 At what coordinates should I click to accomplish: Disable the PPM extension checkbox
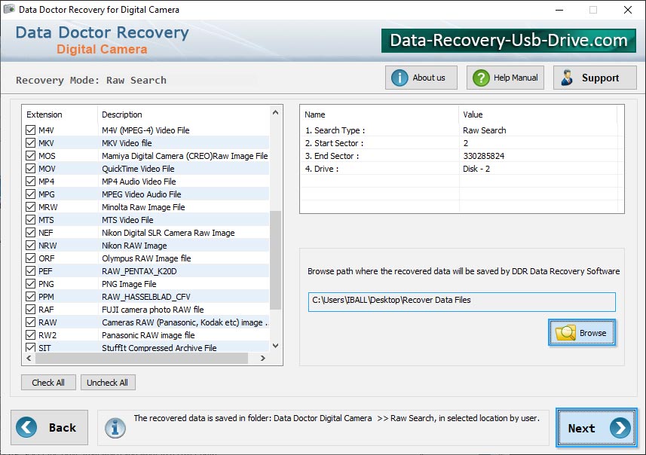pyautogui.click(x=30, y=297)
